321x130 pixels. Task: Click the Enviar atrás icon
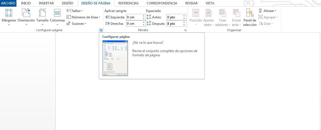coord(237,13)
